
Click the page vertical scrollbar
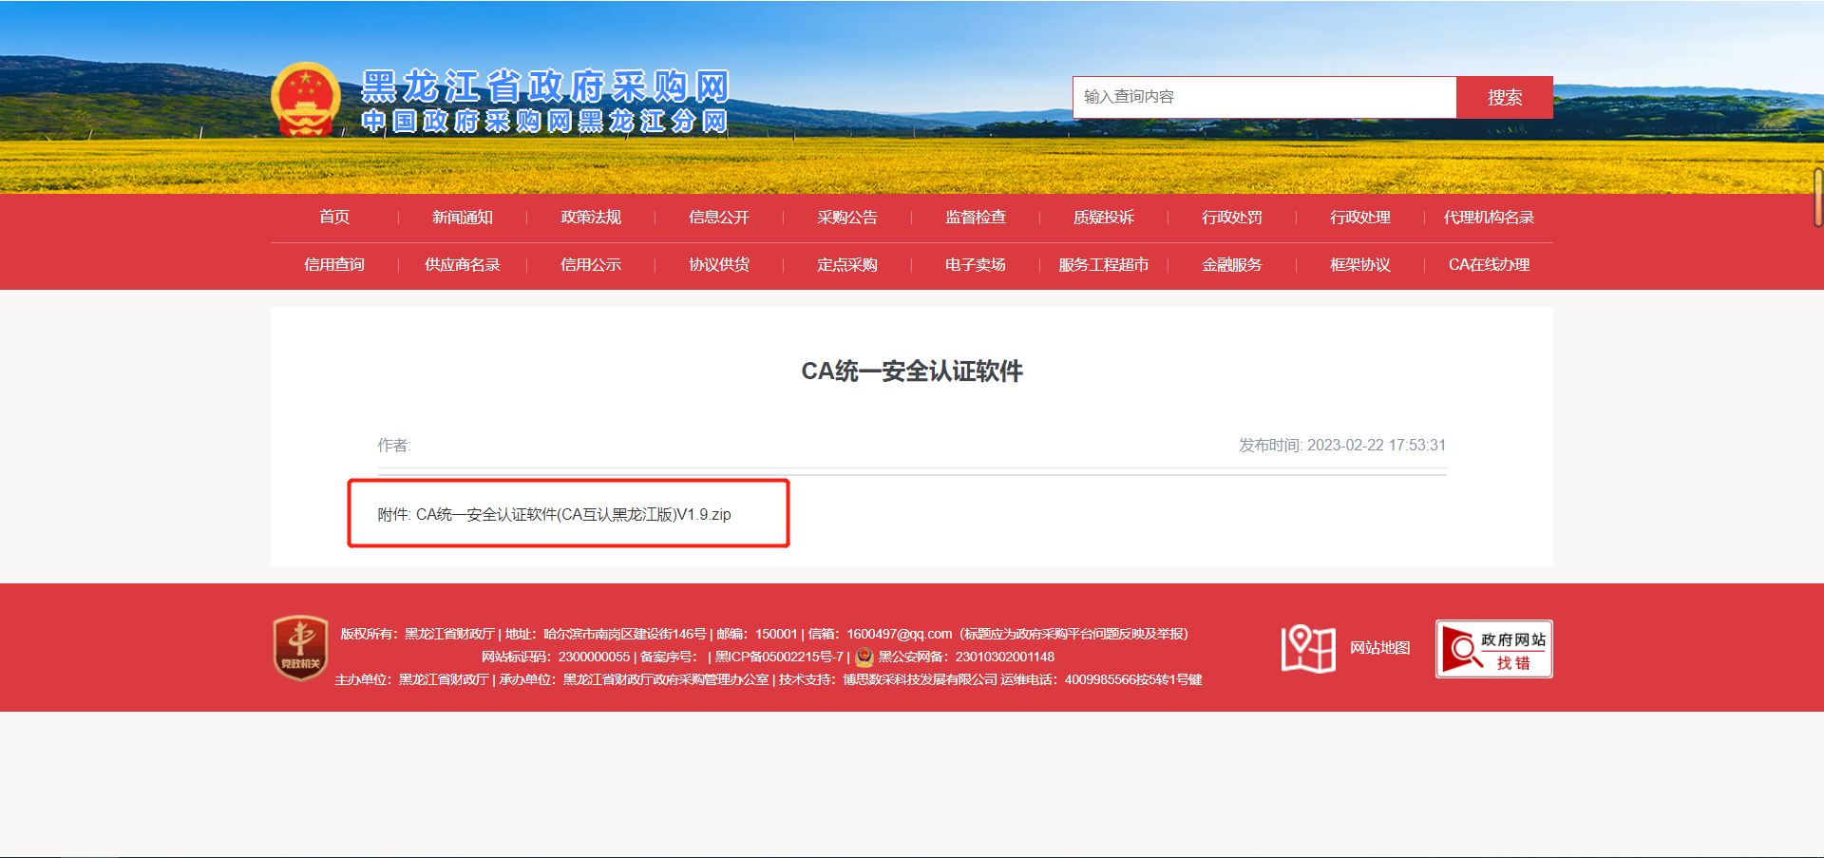1818,198
